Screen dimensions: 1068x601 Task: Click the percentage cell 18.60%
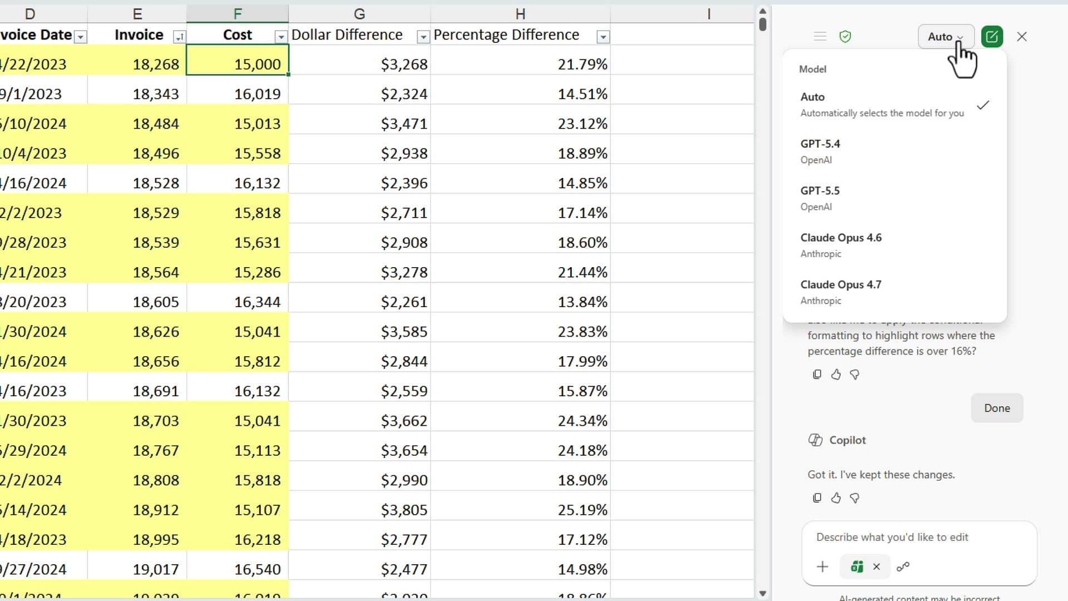[x=520, y=238]
